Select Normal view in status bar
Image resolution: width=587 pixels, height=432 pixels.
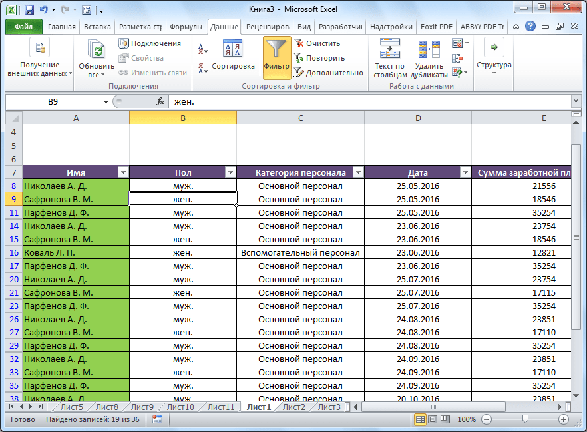(421, 420)
